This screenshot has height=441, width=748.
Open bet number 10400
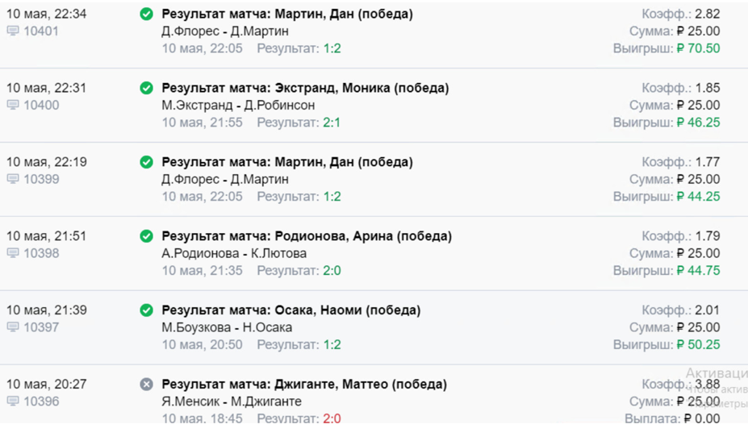coord(41,106)
